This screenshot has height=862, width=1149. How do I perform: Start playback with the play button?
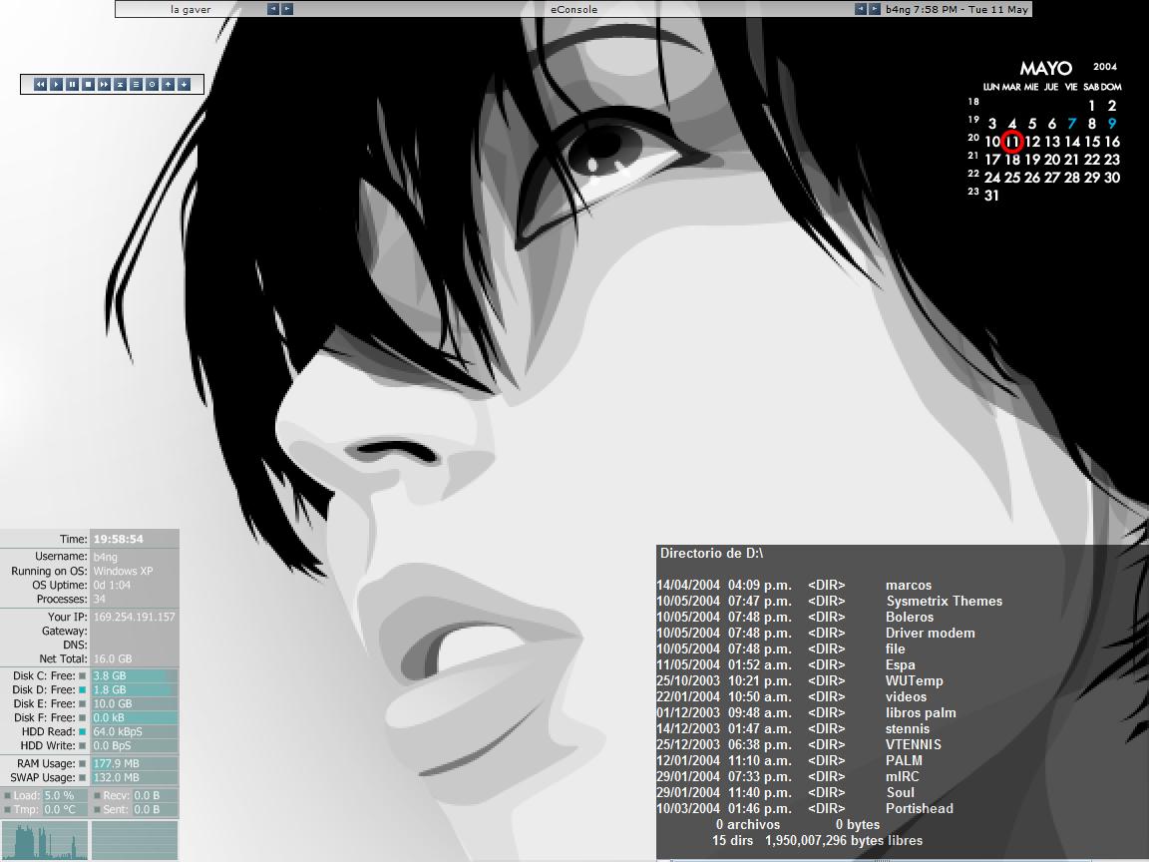point(57,84)
